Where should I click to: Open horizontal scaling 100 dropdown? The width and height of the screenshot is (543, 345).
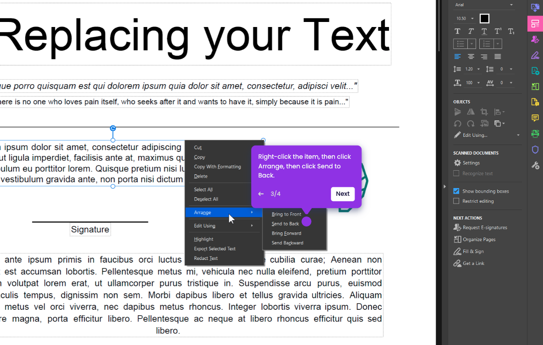click(478, 83)
